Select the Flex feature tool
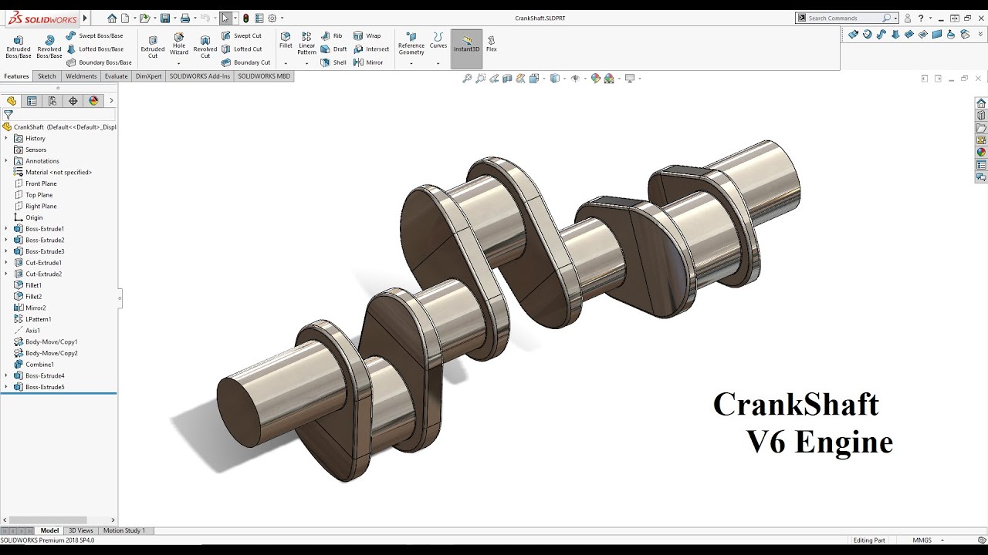Screen dimensions: 988x555 [x=491, y=43]
